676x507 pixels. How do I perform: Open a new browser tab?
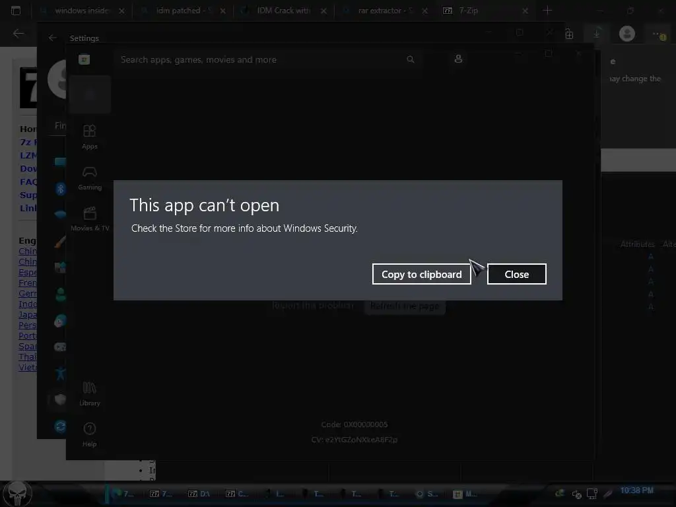(547, 11)
